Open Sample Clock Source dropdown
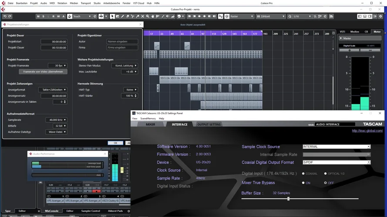This screenshot has height=217, width=387. coord(337,147)
